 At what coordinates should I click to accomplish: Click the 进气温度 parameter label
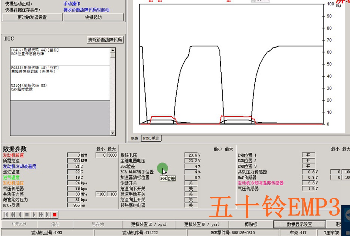[x=11, y=178]
